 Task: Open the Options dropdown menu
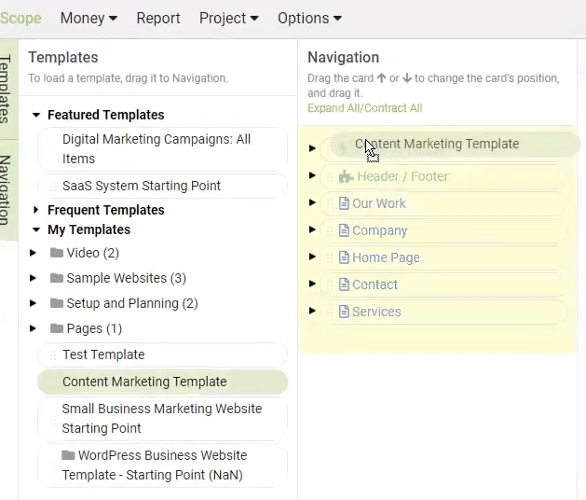[309, 18]
